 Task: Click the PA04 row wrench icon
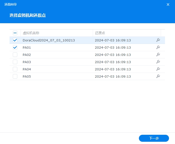point(158,69)
